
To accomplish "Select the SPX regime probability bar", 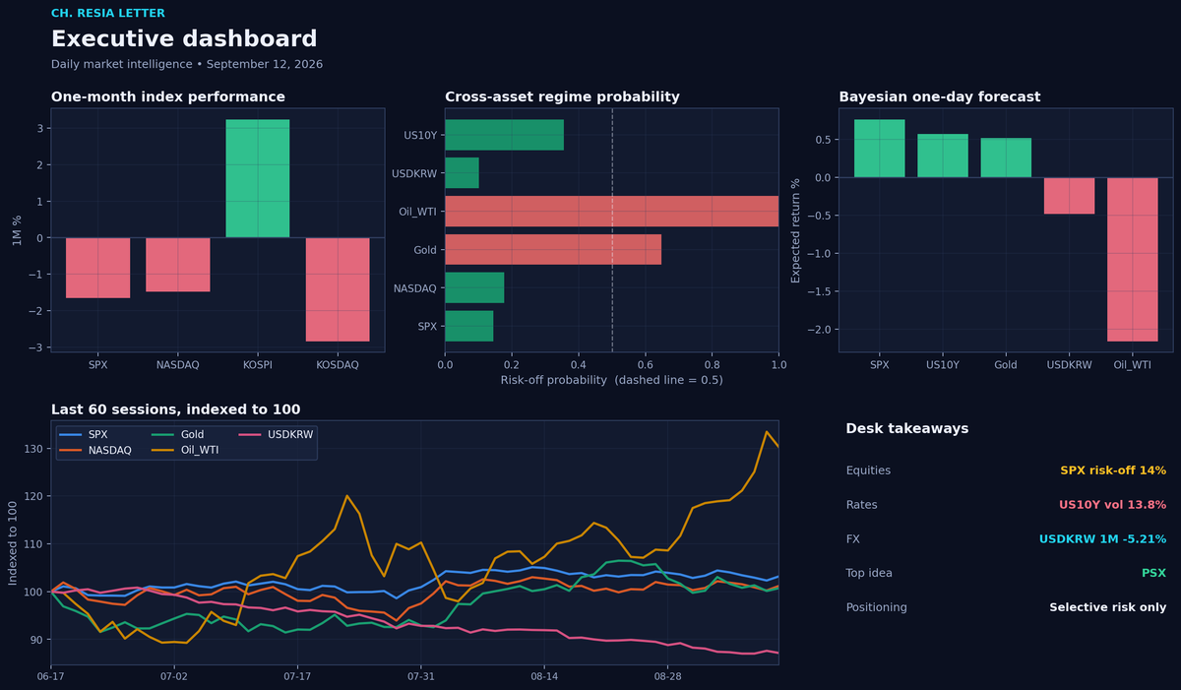I will click(x=468, y=326).
